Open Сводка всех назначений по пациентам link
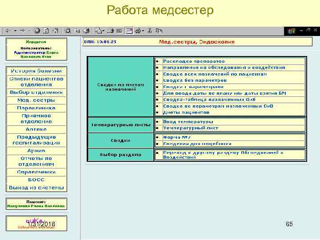The width and height of the screenshot is (320, 240). click(215, 74)
